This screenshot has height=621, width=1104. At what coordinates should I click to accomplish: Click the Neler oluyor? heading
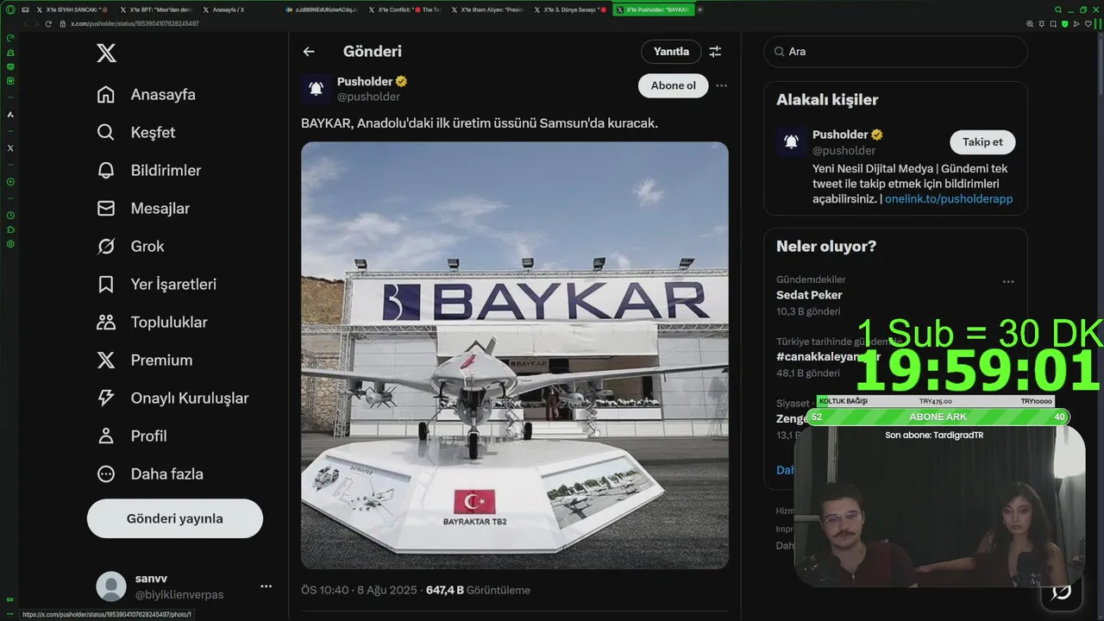(826, 247)
